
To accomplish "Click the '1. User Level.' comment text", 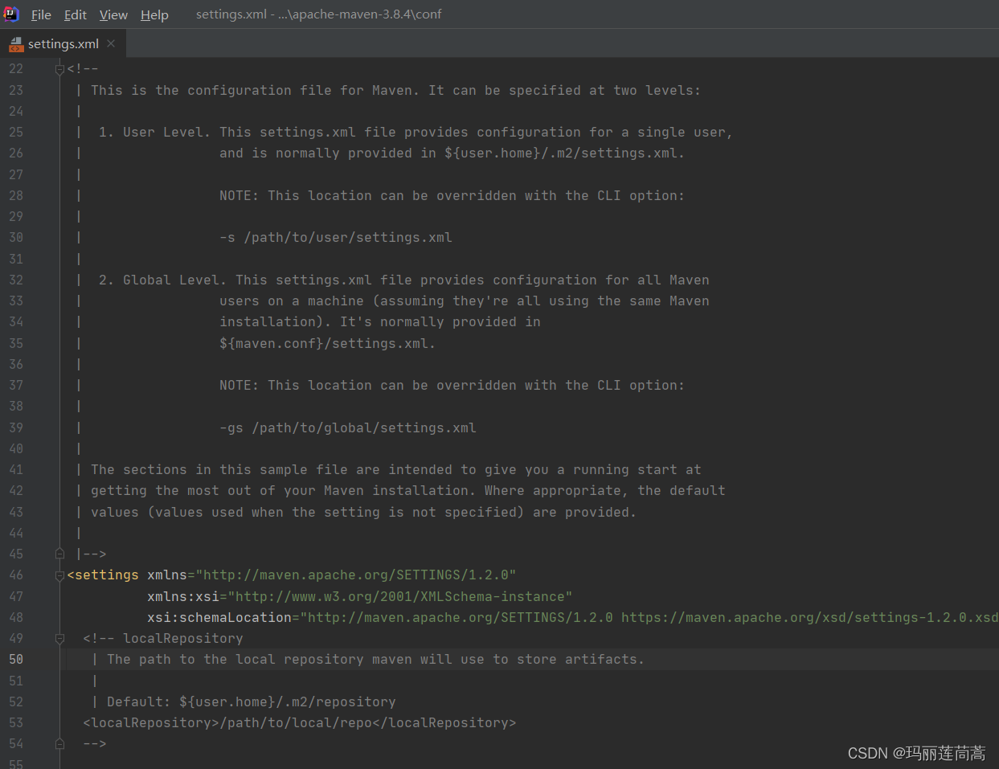I will click(x=154, y=132).
